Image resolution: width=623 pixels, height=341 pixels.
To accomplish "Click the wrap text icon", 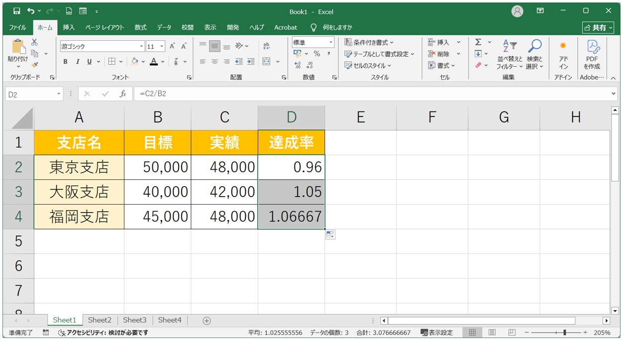I will [267, 46].
